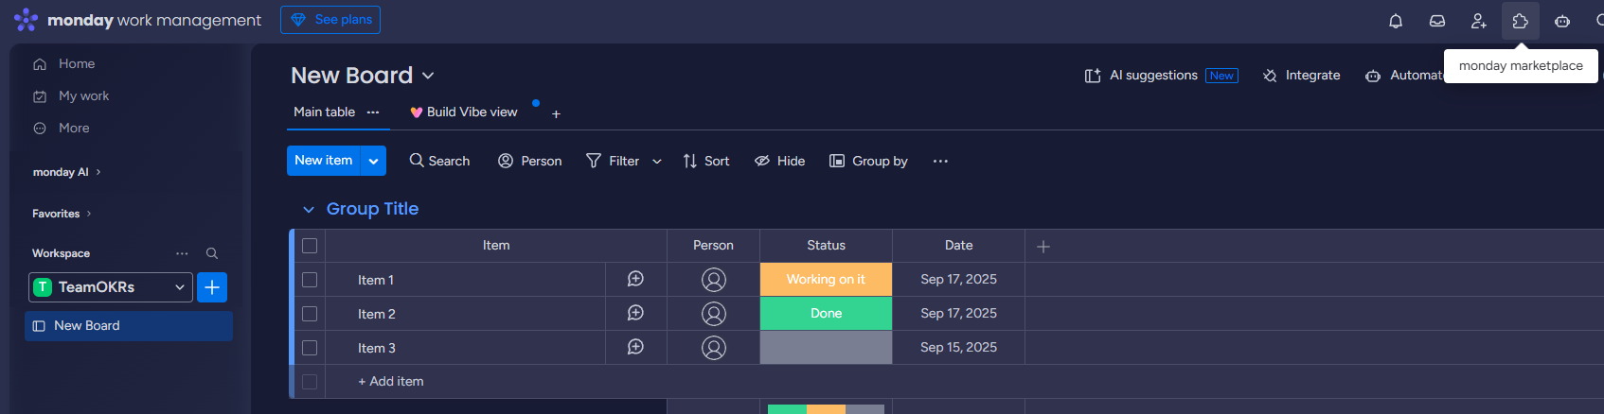
Task: Open Hide columns option
Action: (779, 161)
